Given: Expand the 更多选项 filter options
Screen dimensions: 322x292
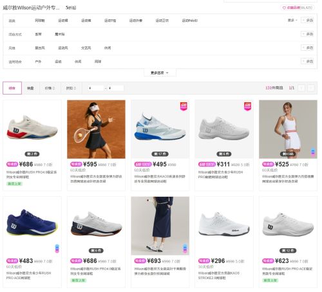Looking at the screenshot, I should 160,73.
